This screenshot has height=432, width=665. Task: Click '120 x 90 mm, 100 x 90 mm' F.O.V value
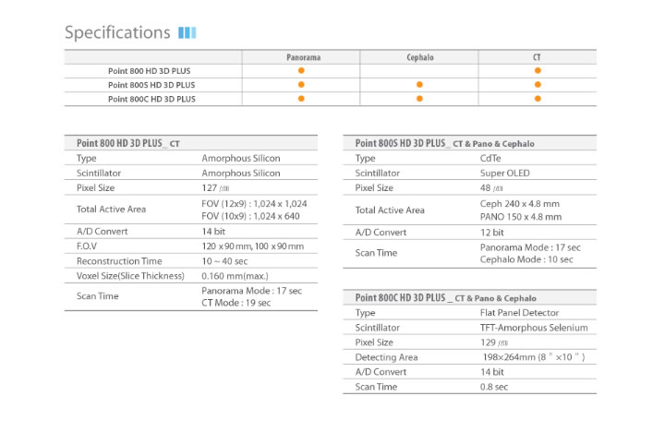coord(253,246)
